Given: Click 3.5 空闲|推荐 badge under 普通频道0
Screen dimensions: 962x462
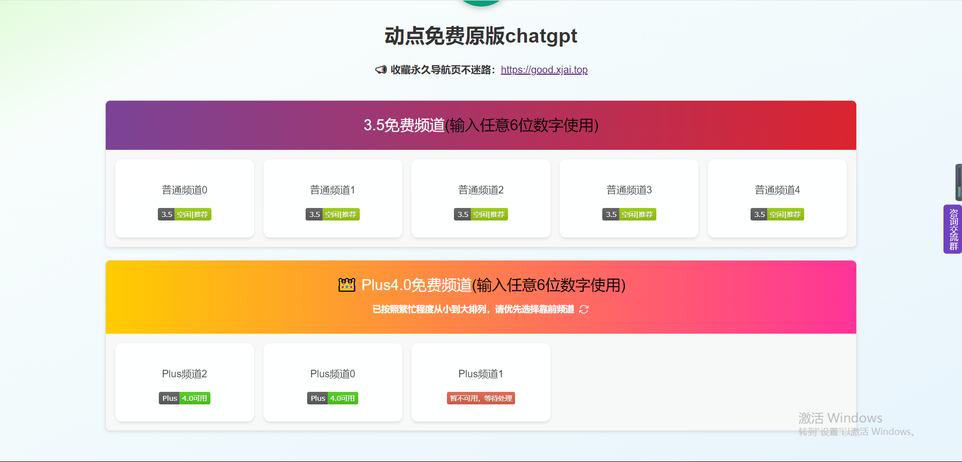Looking at the screenshot, I should pyautogui.click(x=184, y=214).
